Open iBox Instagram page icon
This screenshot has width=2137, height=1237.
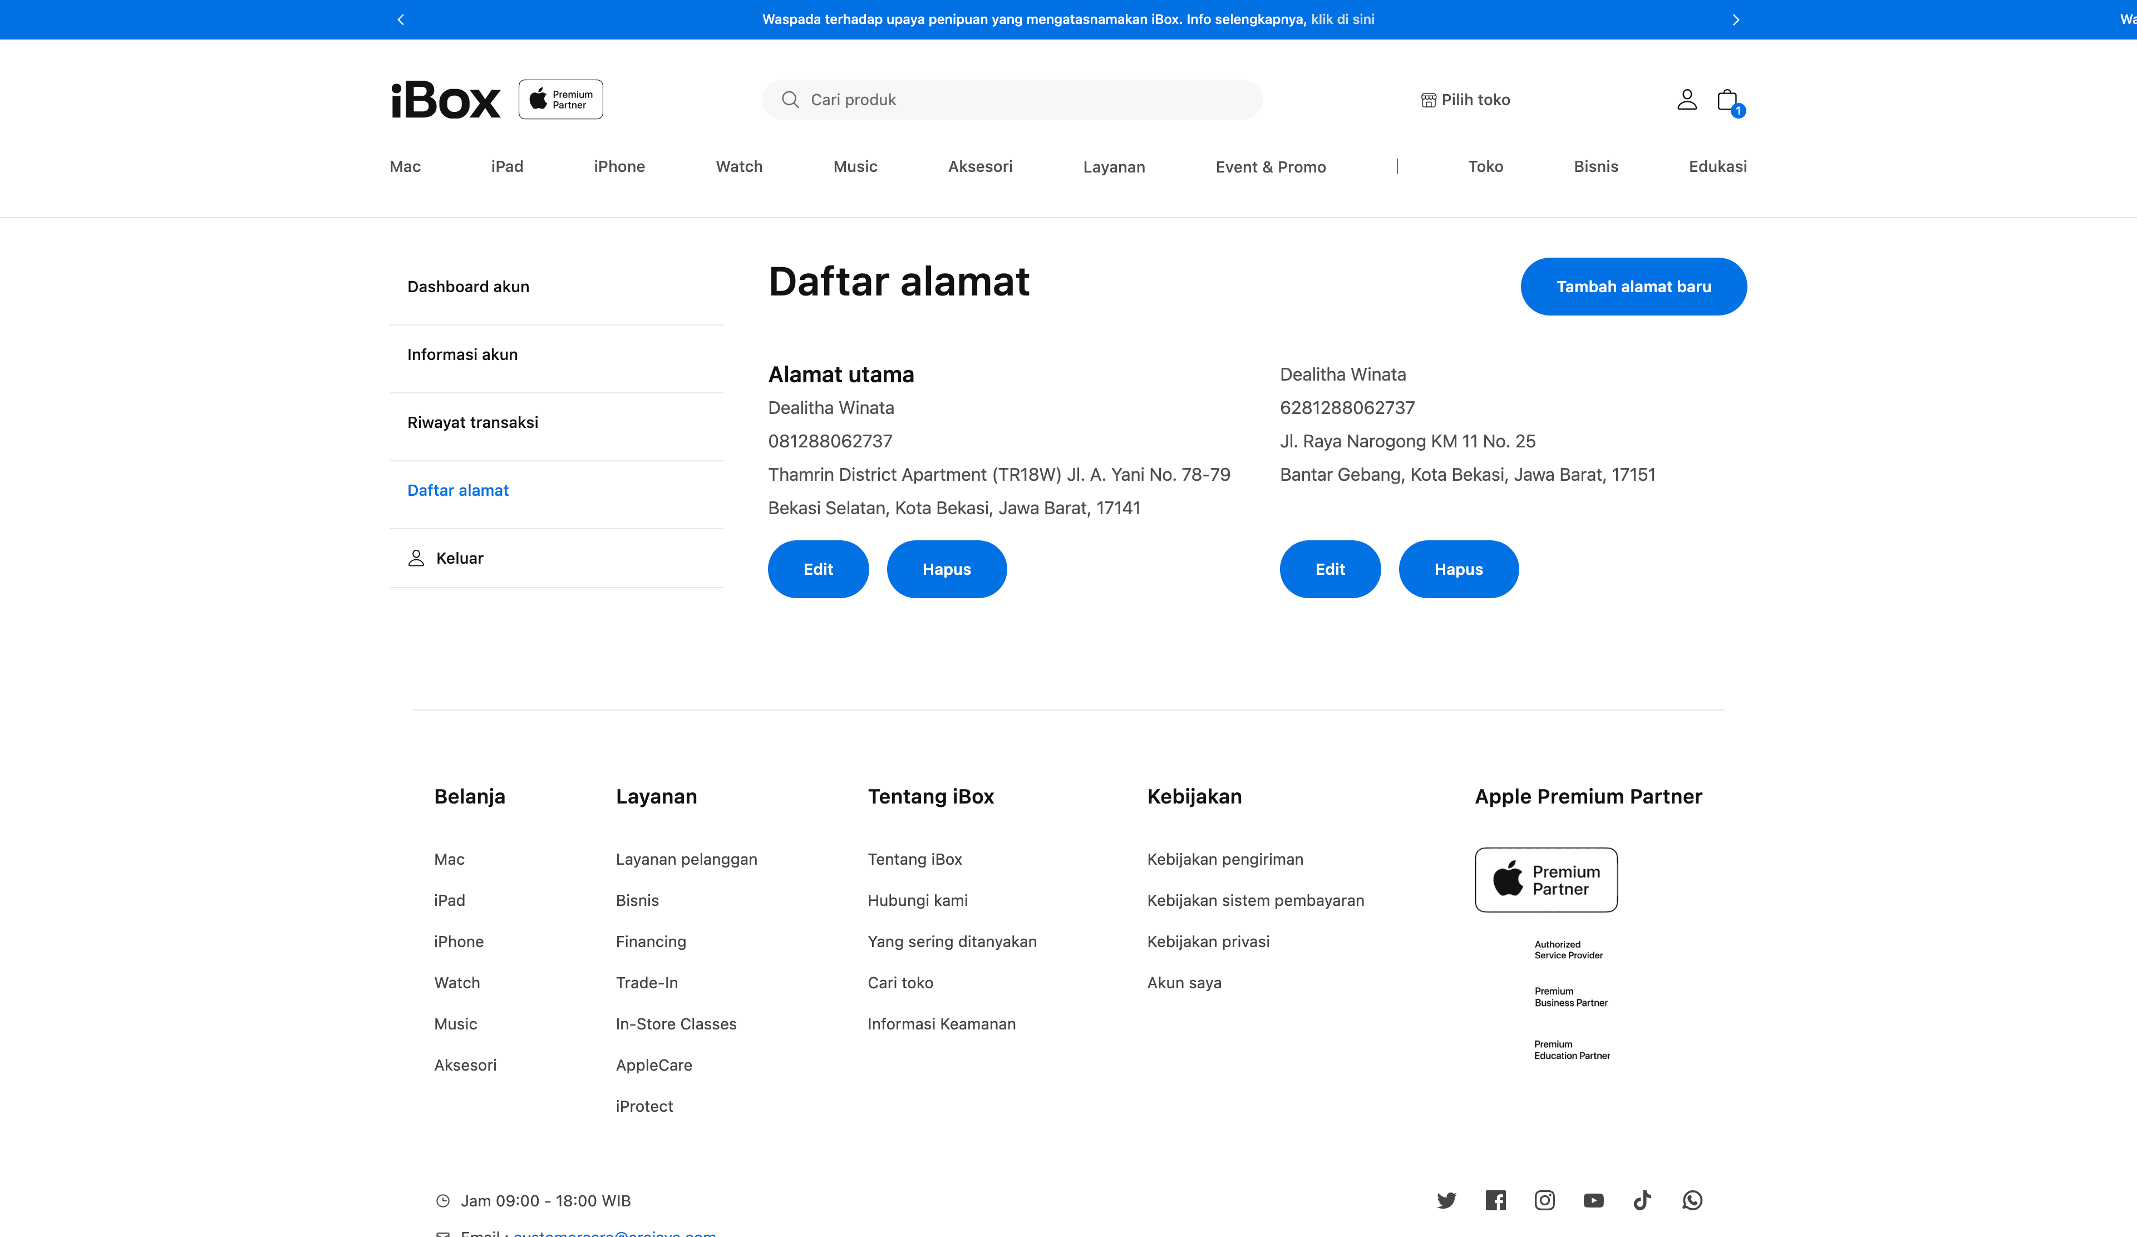coord(1544,1200)
